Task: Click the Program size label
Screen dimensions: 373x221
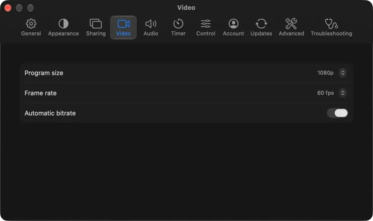Action: point(44,73)
